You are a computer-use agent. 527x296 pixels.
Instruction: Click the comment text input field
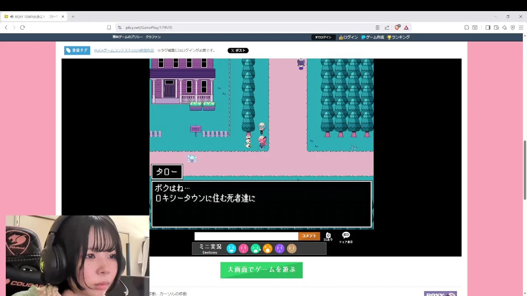coord(246,236)
